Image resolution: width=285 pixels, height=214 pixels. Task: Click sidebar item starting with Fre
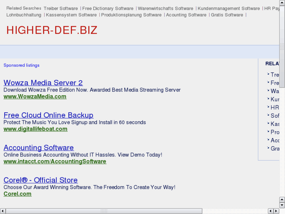click(x=275, y=83)
